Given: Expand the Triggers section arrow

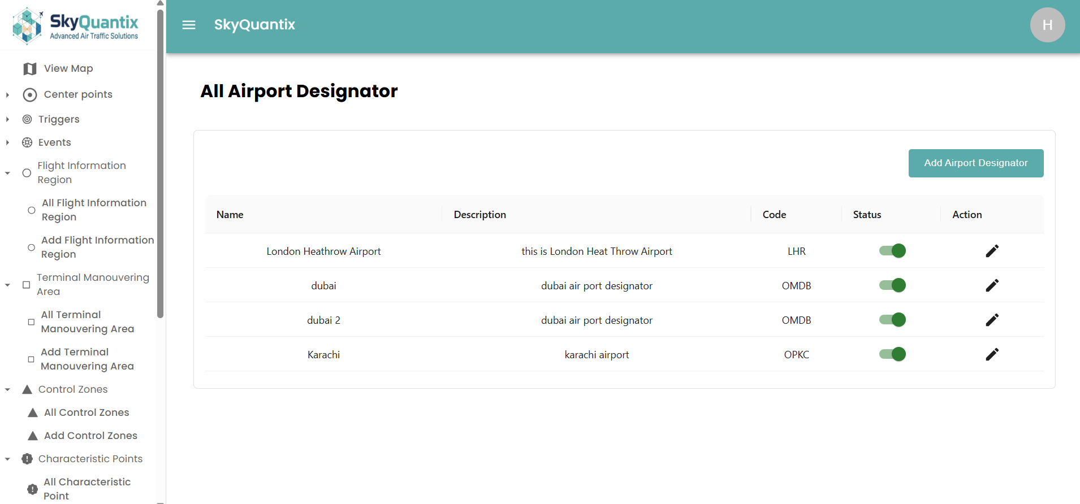Looking at the screenshot, I should (x=7, y=119).
